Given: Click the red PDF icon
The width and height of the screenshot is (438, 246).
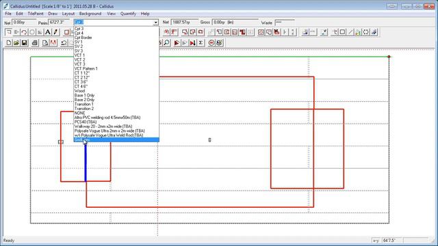Looking at the screenshot, I should (x=53, y=42).
